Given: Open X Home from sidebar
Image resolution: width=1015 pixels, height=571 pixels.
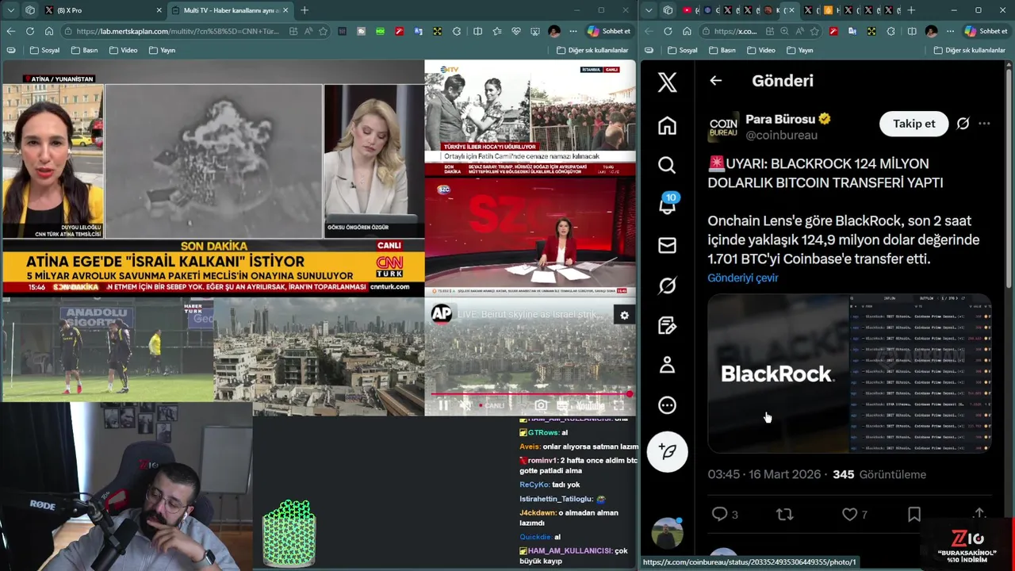Looking at the screenshot, I should coord(667,125).
